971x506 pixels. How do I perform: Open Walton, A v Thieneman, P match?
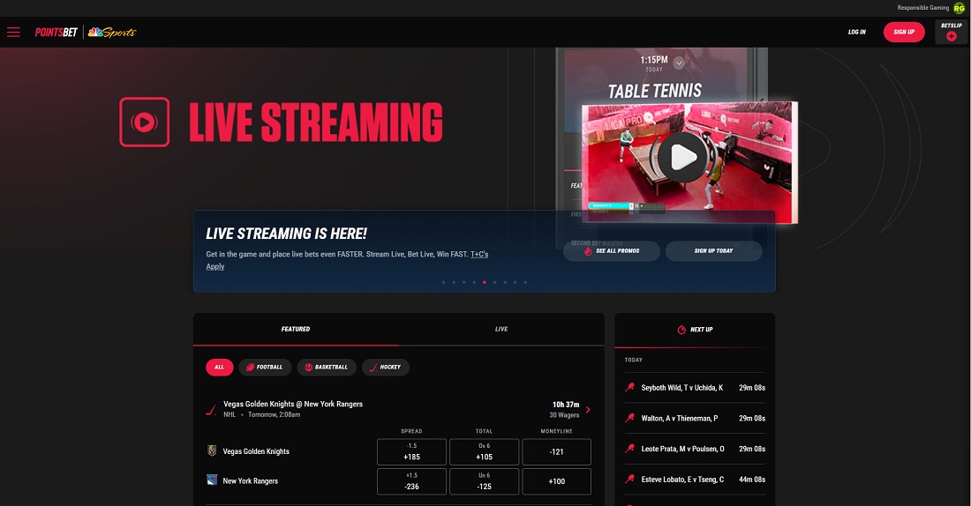[695, 418]
